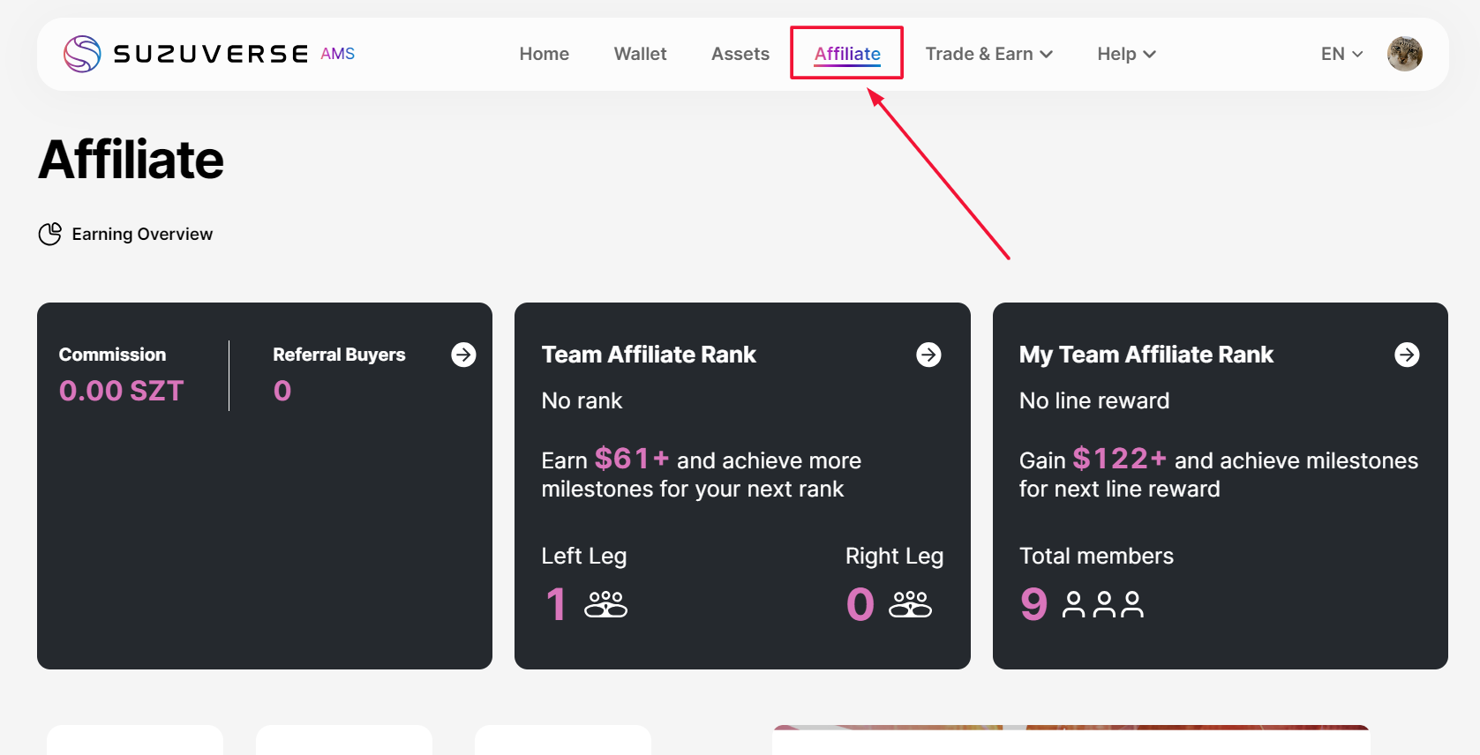Select the Affiliate nav item

click(847, 54)
